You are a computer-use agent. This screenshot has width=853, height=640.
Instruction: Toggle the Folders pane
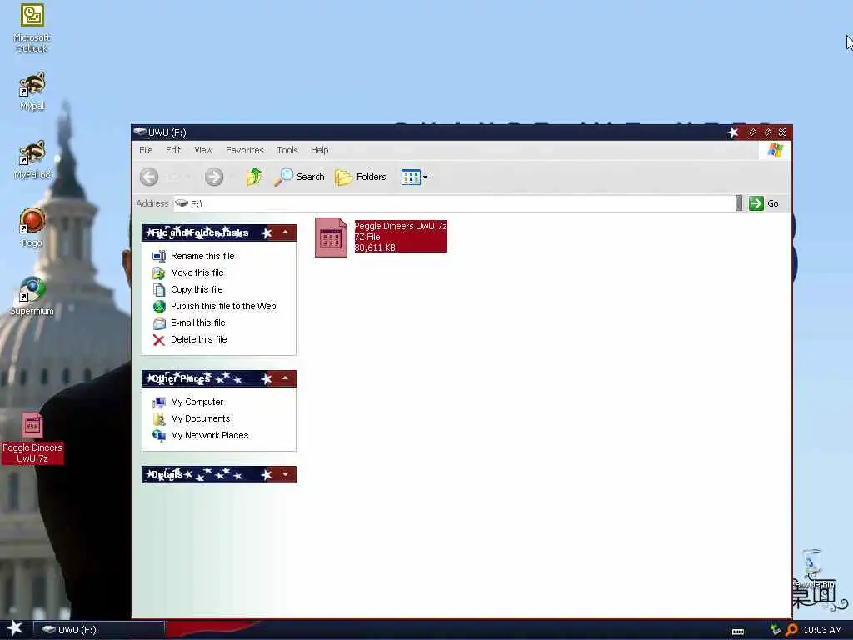click(360, 177)
